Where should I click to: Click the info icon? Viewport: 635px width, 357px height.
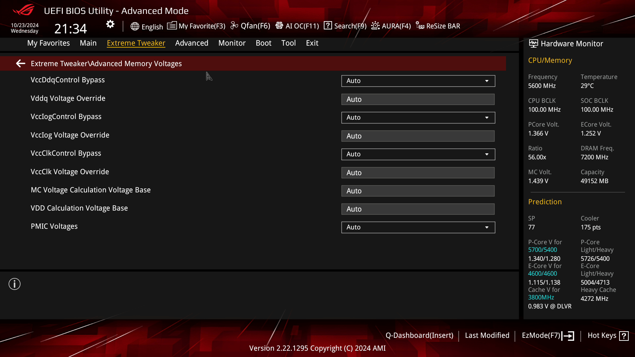14,284
